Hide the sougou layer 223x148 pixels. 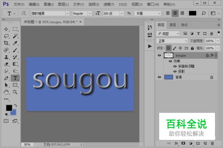pyautogui.click(x=159, y=55)
